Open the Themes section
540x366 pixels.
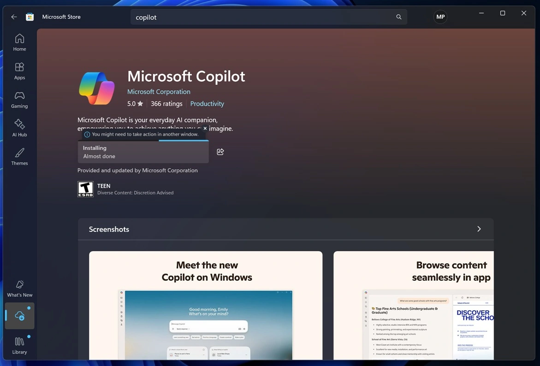pyautogui.click(x=19, y=156)
